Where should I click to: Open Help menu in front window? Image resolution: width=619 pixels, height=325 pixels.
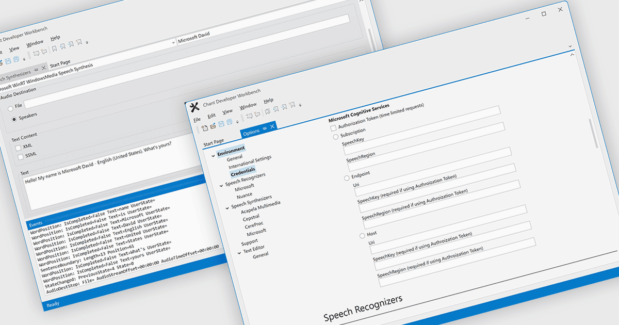point(268,101)
